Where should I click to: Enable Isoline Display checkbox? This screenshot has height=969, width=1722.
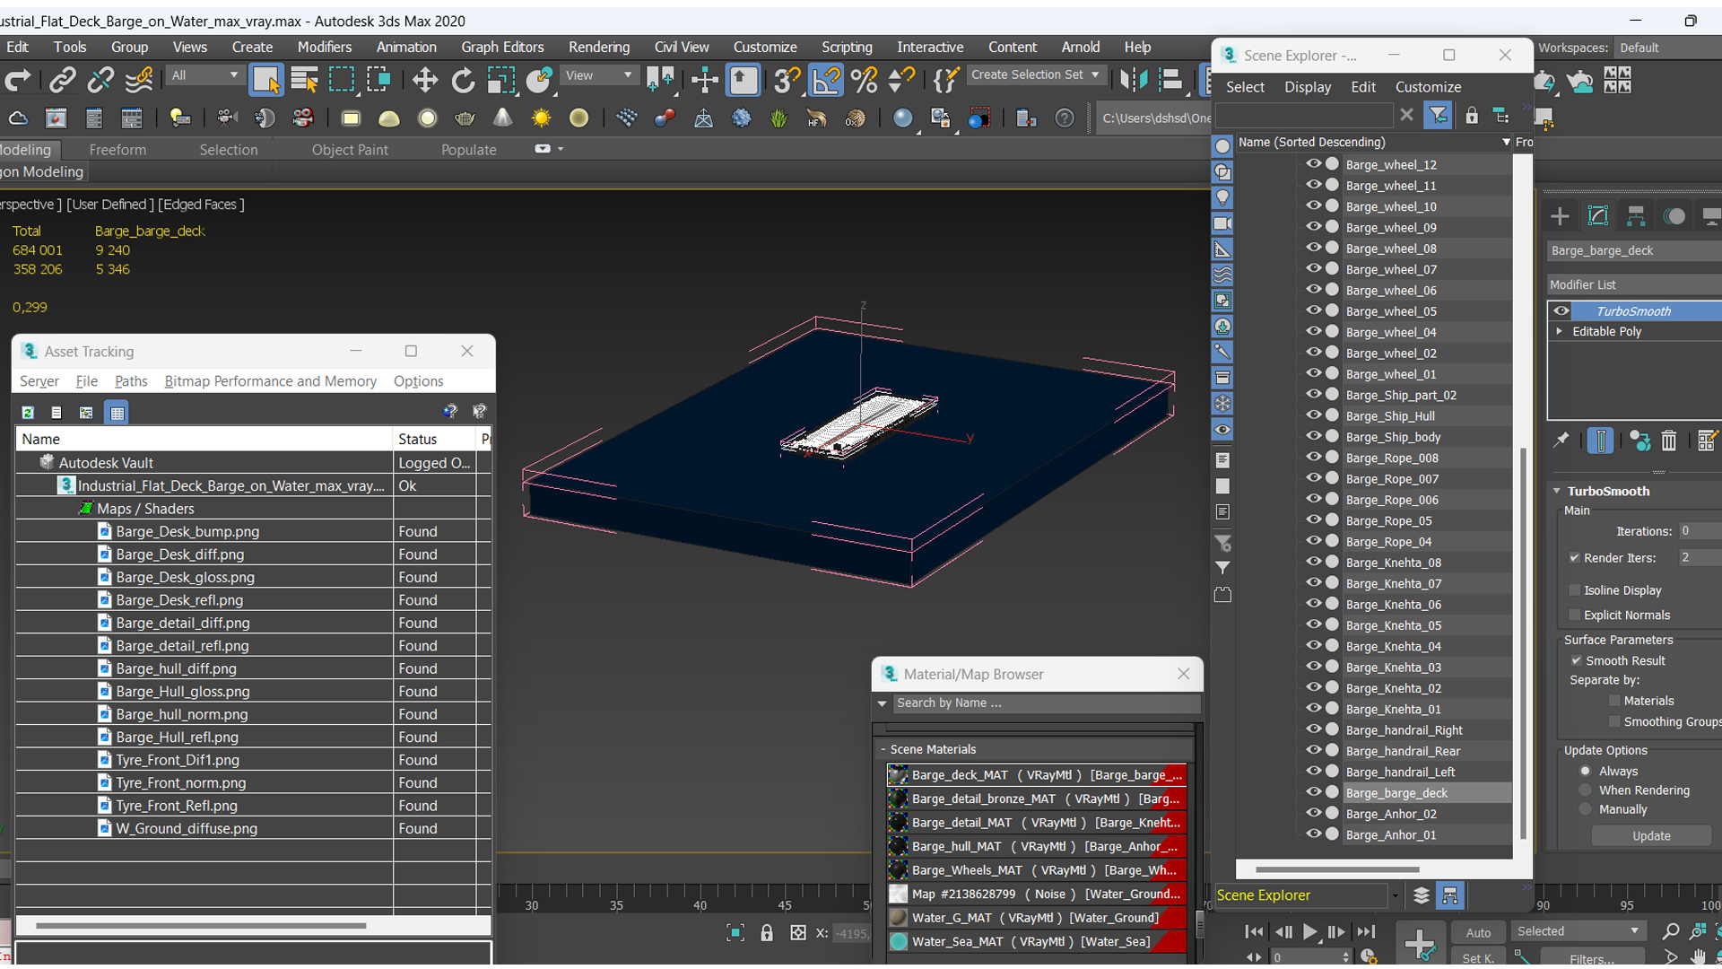click(x=1575, y=590)
